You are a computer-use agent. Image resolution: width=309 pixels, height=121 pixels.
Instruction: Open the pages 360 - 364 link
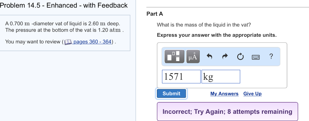tap(92, 42)
